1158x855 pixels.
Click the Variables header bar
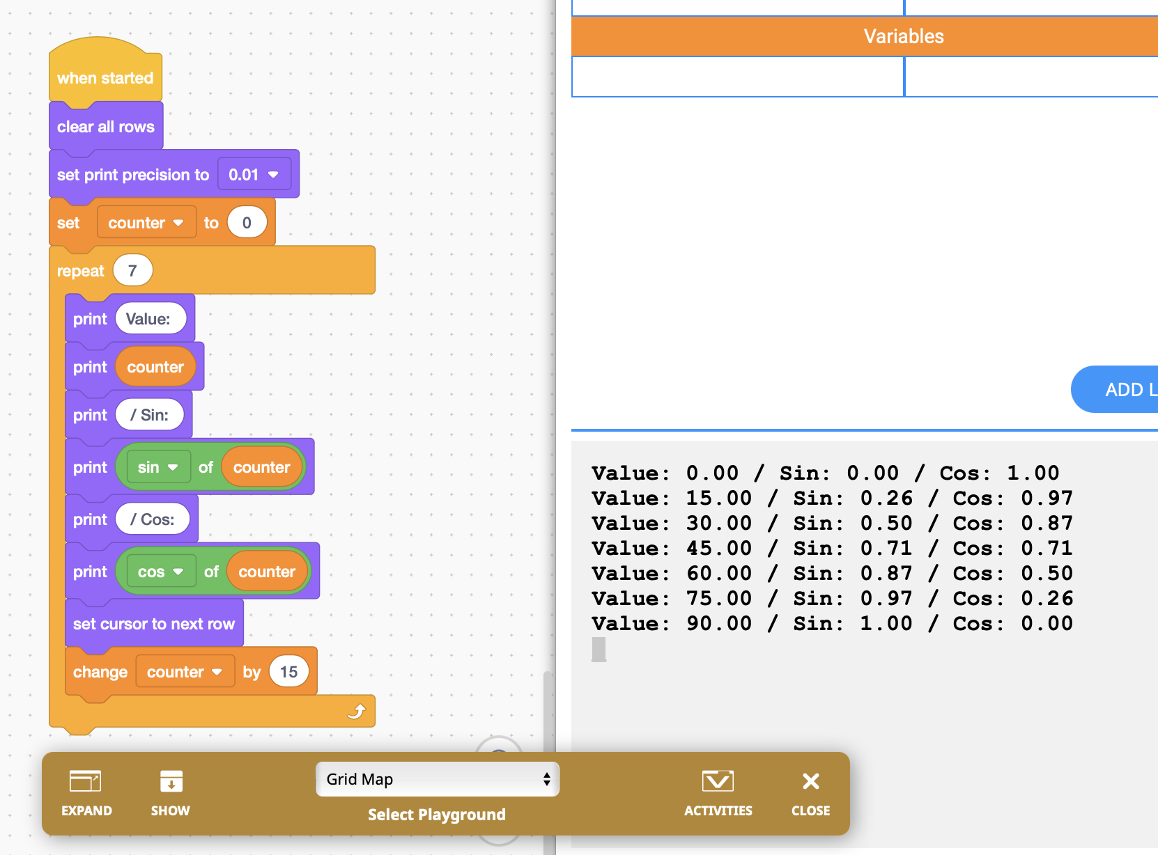864,36
